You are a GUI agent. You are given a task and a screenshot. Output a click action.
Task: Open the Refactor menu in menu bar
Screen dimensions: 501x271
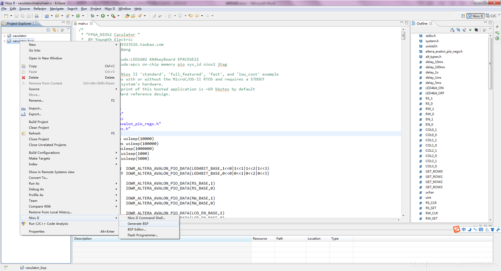pyautogui.click(x=40, y=9)
